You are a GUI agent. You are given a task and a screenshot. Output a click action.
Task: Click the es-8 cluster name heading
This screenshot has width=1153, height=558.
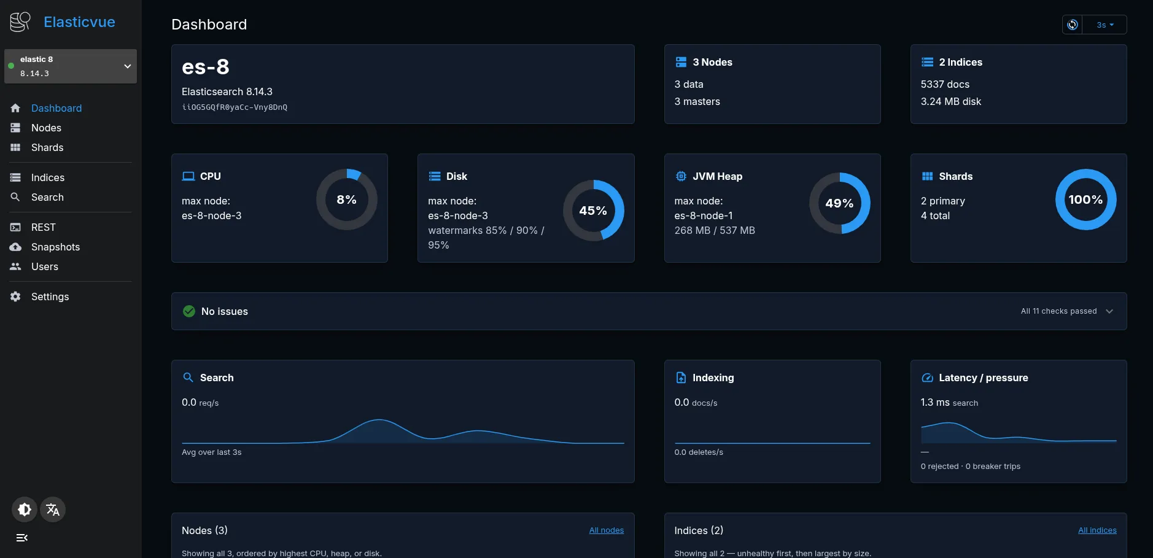tap(206, 67)
